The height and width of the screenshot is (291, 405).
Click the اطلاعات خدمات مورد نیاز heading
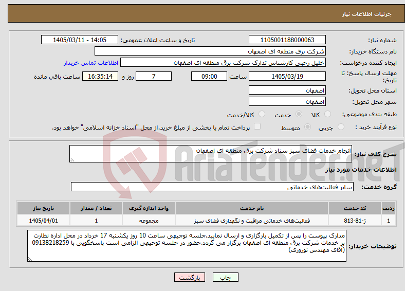click(x=361, y=170)
